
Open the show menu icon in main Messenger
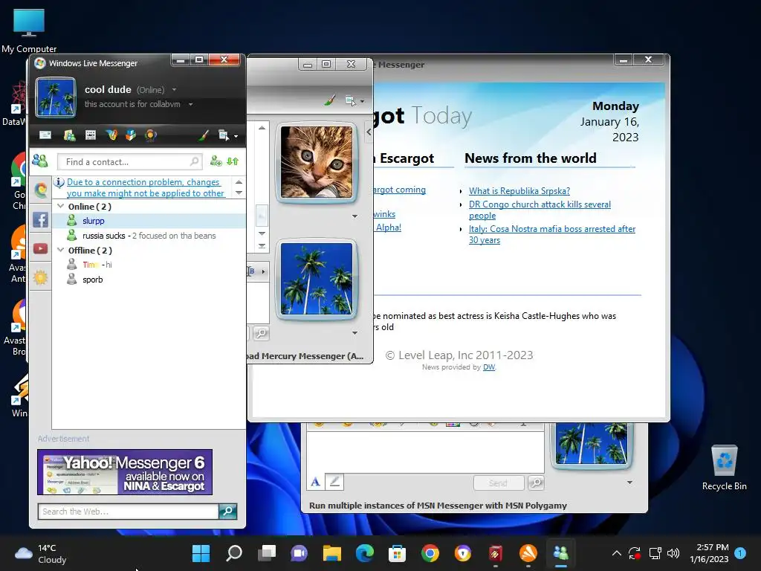[224, 135]
